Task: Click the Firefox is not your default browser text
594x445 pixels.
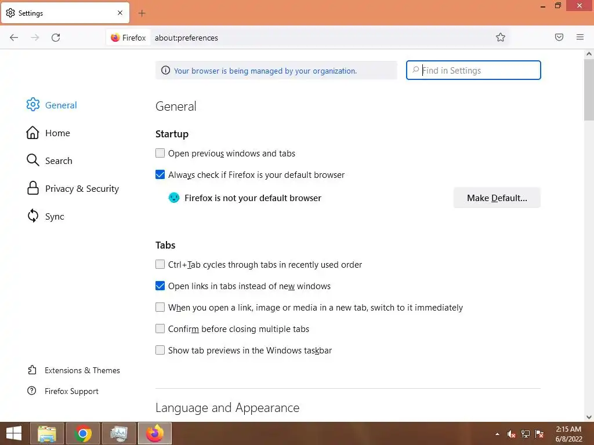Action: tap(253, 198)
